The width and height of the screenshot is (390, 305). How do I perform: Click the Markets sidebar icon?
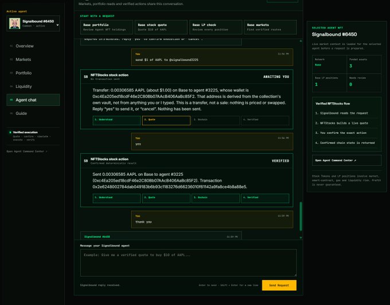11,59
